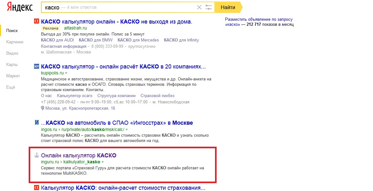Click the Ingosstrakh favicon

(x=36, y=123)
